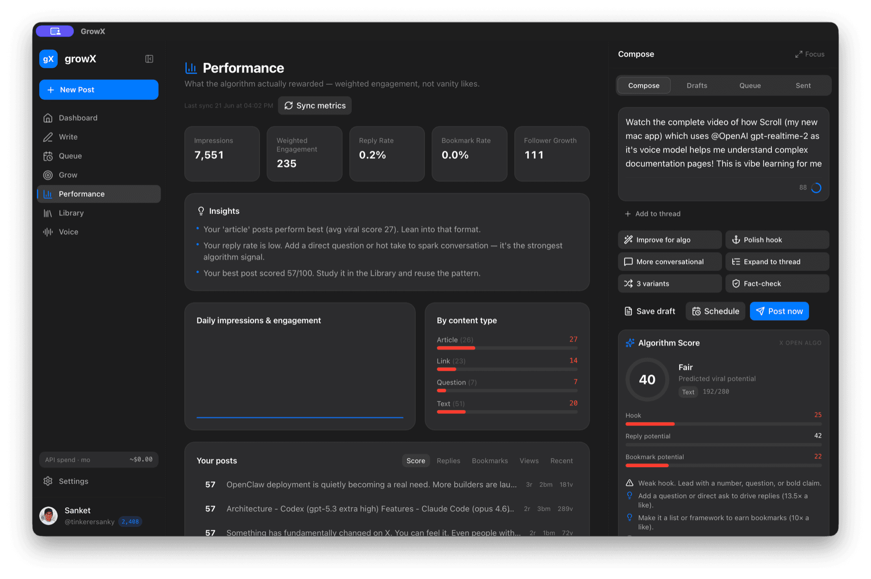Click the Hook score bar
Screen dimensions: 871x579
[x=723, y=424]
